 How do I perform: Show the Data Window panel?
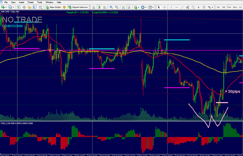24,7
